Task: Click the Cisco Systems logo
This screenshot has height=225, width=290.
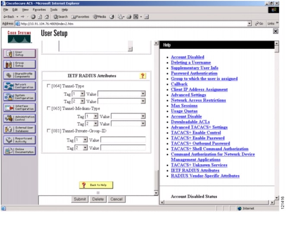Action: (19, 37)
